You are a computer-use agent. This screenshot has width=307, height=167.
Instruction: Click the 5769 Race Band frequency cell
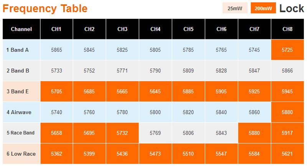click(x=155, y=133)
